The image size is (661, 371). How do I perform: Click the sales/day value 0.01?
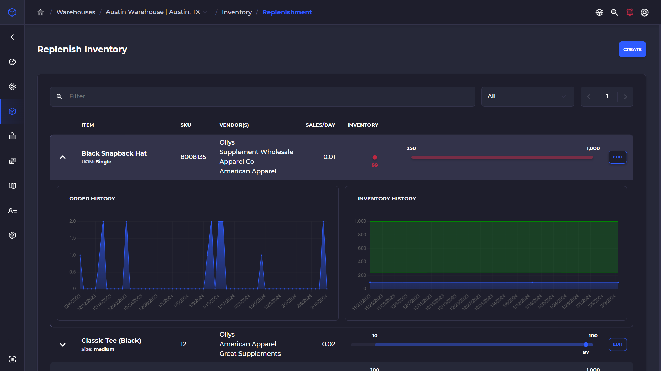click(329, 157)
